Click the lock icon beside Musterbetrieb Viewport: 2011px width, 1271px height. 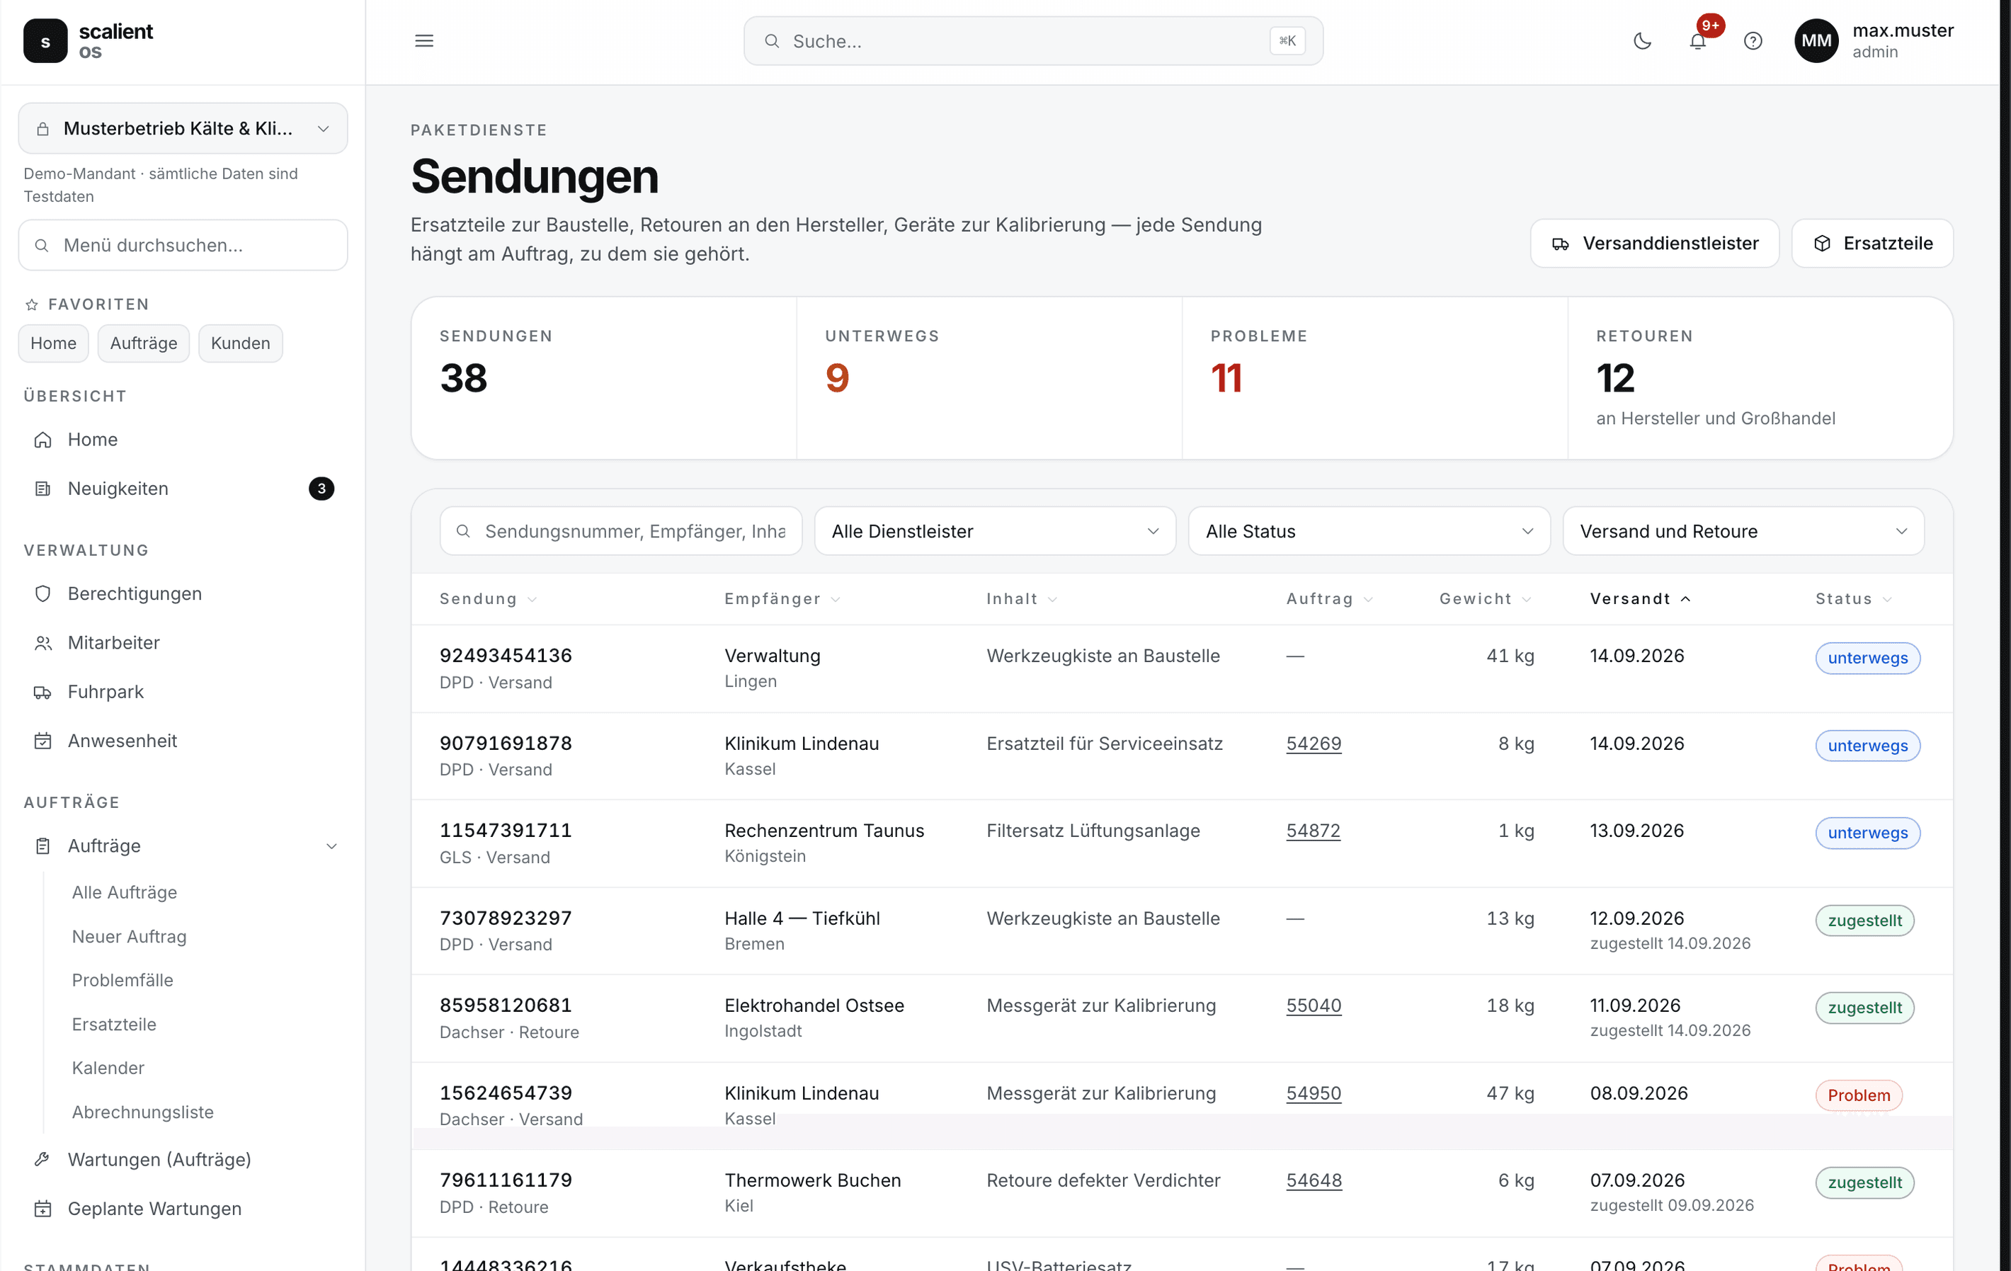pos(42,129)
